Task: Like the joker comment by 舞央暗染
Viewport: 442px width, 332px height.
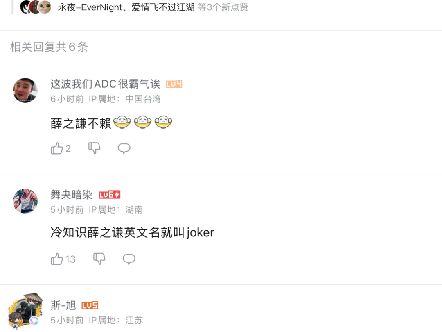Action: tap(63, 259)
